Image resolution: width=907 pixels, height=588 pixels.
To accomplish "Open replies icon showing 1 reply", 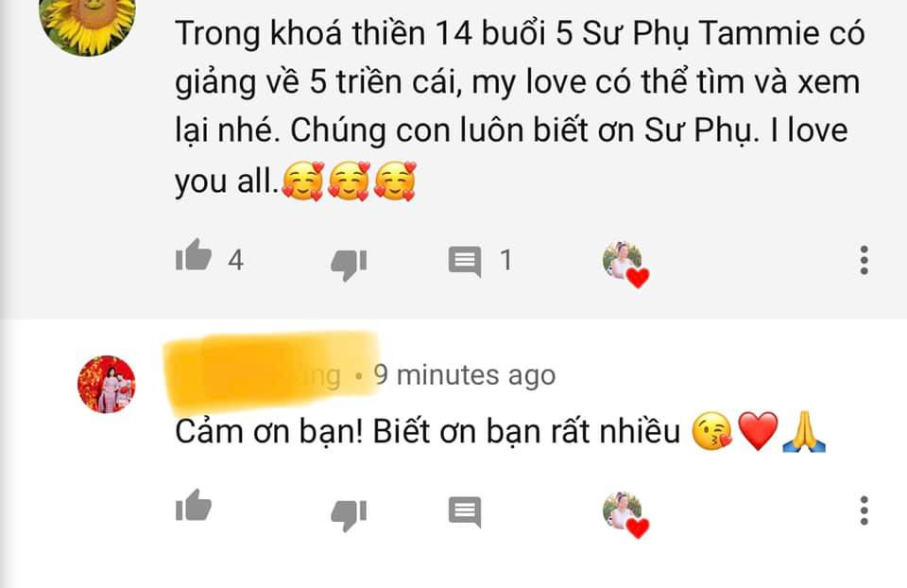I will click(x=465, y=262).
